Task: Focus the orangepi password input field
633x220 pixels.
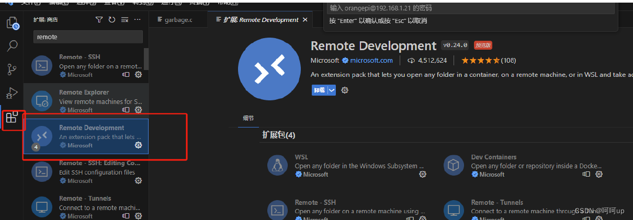Action: click(x=471, y=8)
